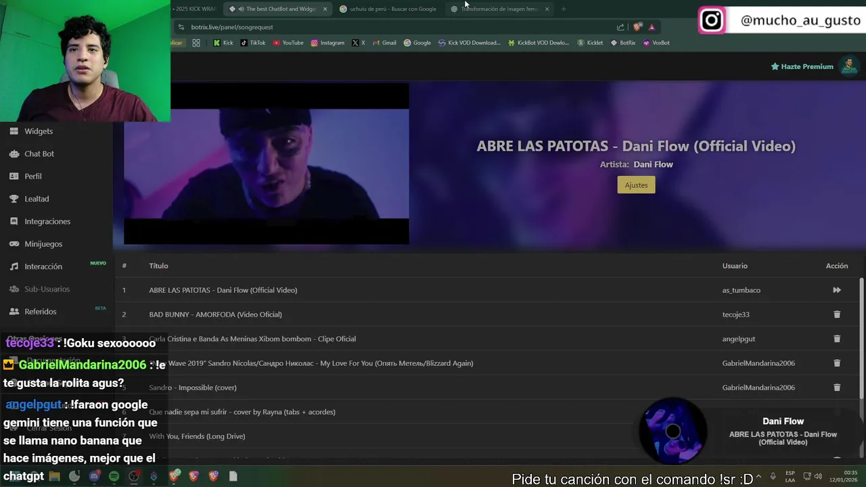Open Referidos in the sidebar
Viewport: 866px width, 487px height.
(41, 311)
